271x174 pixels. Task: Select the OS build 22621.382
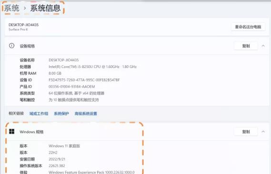pyautogui.click(x=57, y=166)
